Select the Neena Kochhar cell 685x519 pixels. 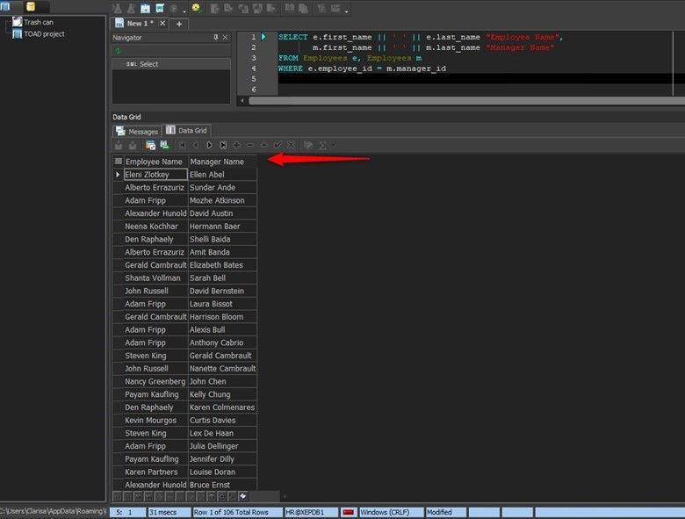pyautogui.click(x=155, y=227)
